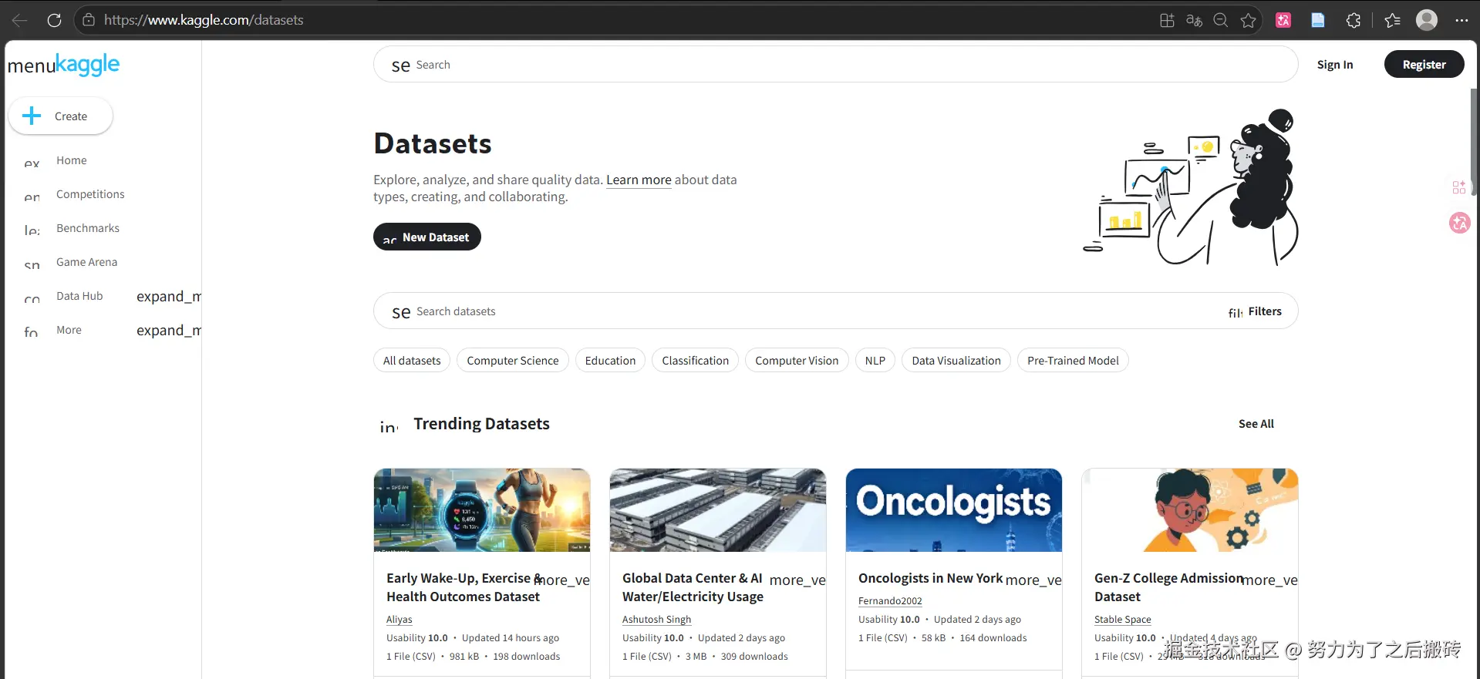Click the New Dataset button

[427, 237]
